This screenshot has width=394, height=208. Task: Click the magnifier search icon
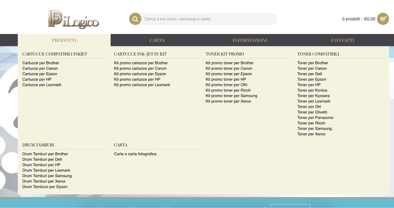click(135, 19)
